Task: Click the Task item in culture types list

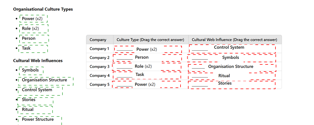Action: pyautogui.click(x=33, y=49)
